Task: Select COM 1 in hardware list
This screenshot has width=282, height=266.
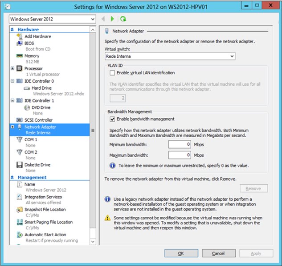Action: coord(31,139)
